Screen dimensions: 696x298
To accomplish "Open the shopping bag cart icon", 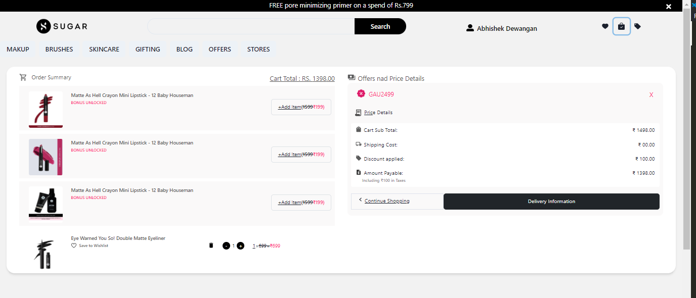I will pos(622,26).
